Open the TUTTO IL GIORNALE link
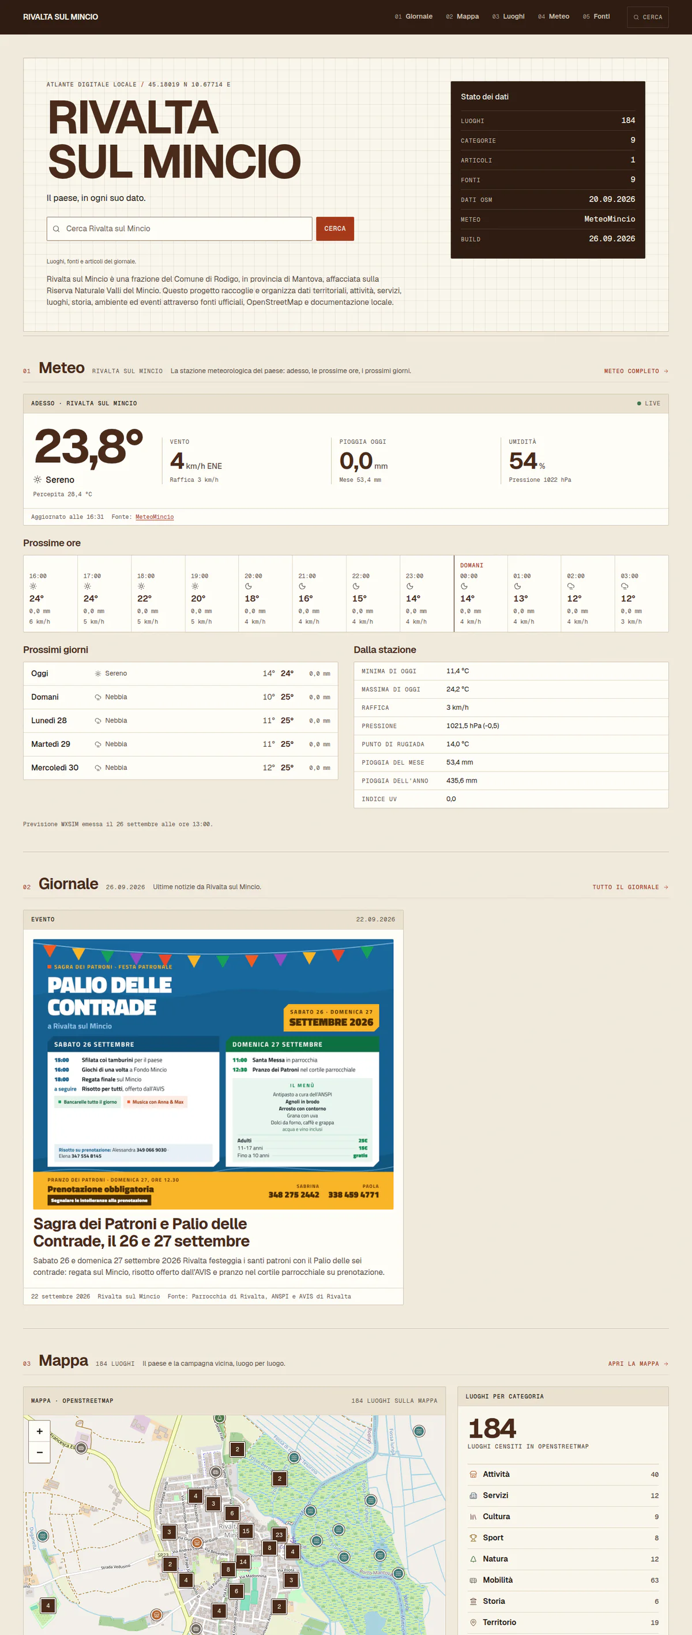The height and width of the screenshot is (1635, 692). (630, 887)
